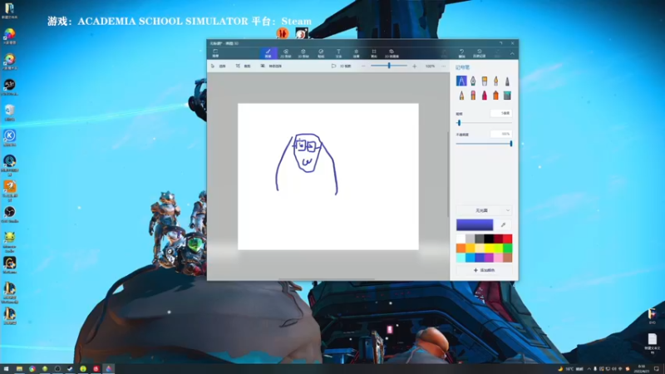
Task: Click the Magic select tool
Action: point(271,66)
